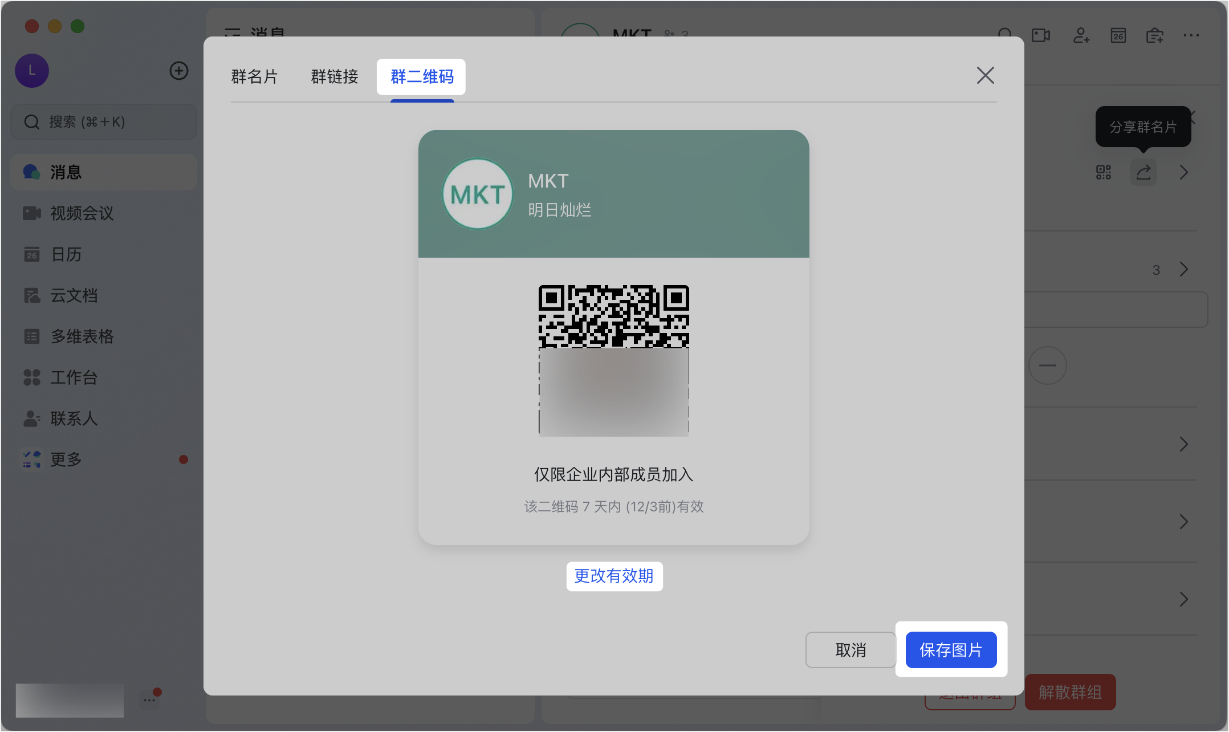Click the 联系人 person icon

point(32,418)
